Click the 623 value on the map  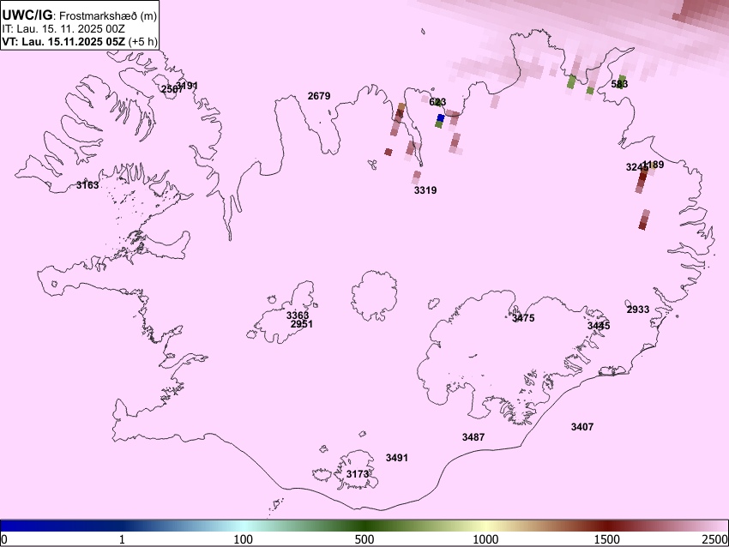[x=437, y=102]
